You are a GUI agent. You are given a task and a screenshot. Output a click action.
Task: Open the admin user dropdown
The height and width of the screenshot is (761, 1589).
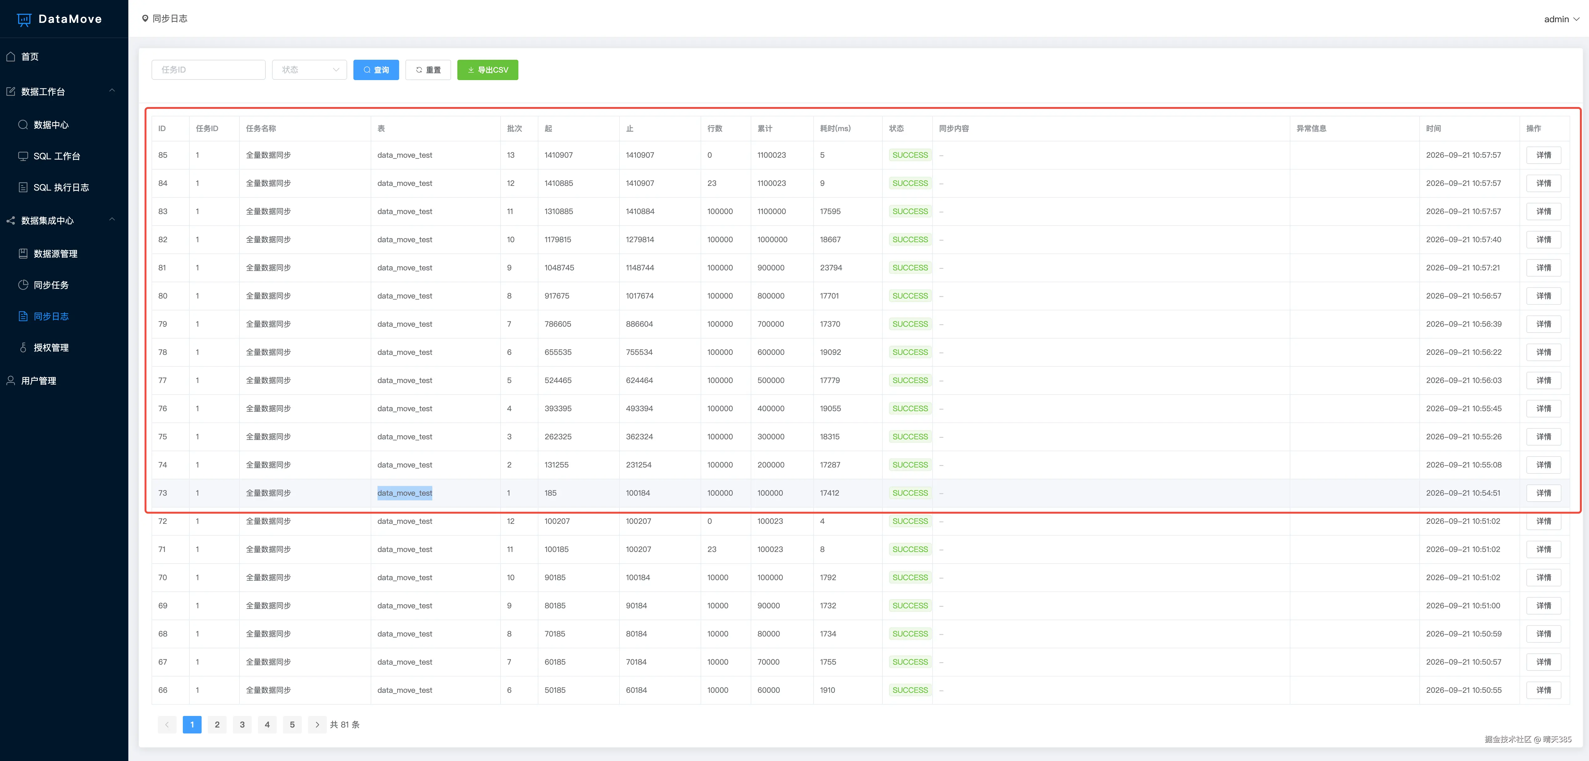click(1561, 19)
